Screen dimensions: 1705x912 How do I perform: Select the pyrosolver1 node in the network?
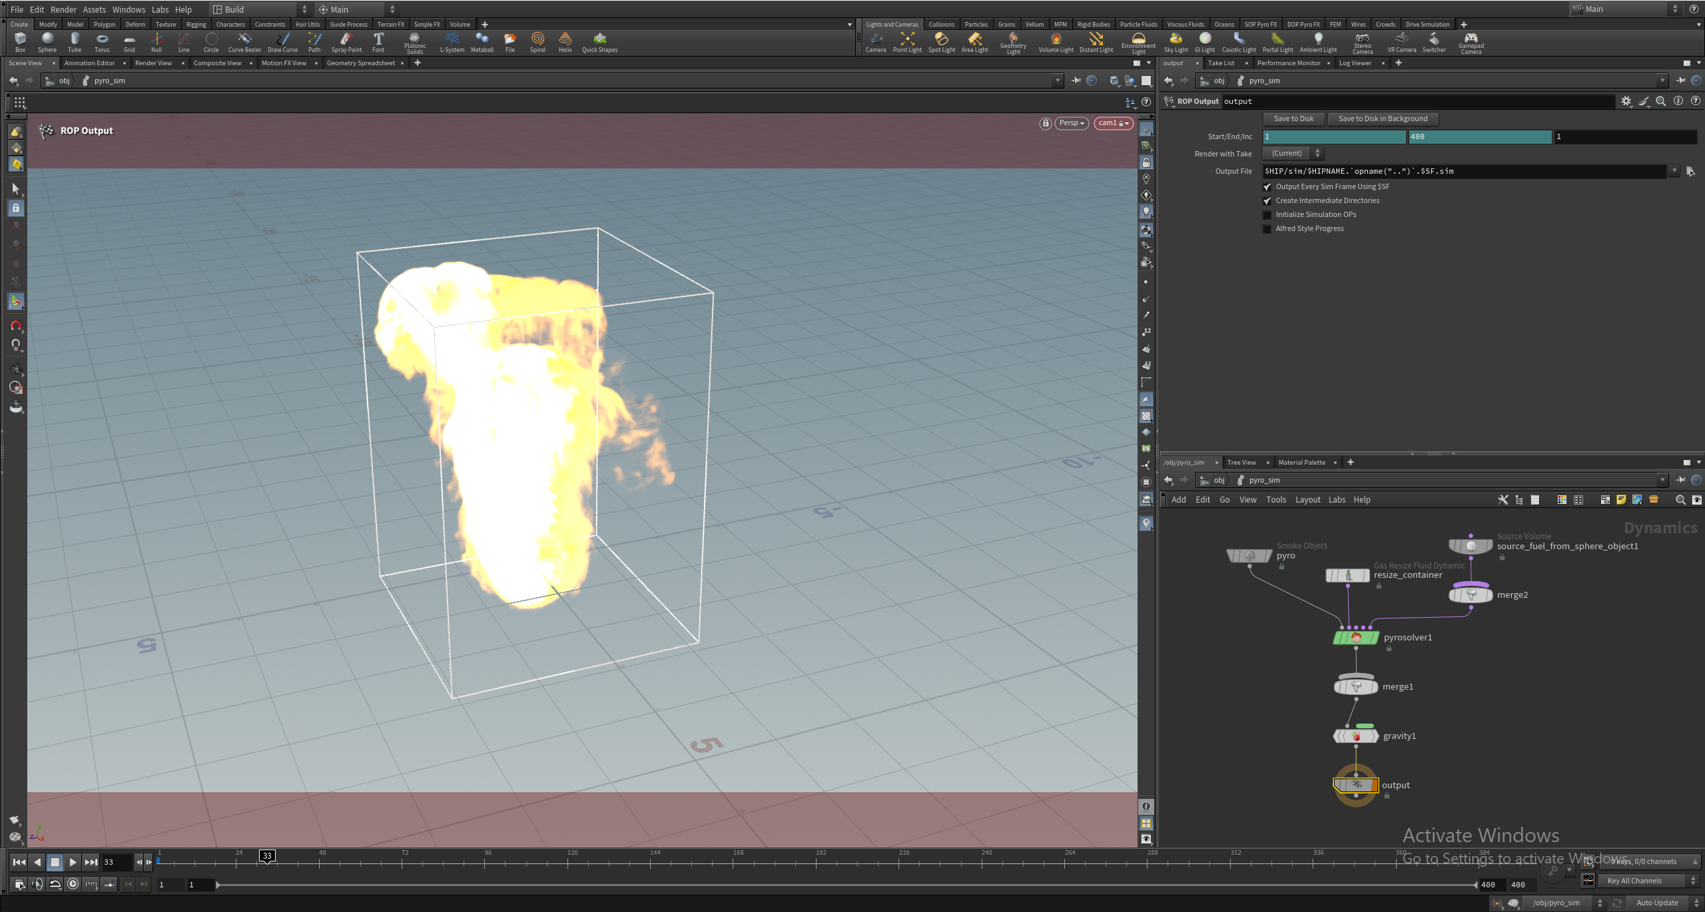[1355, 637]
